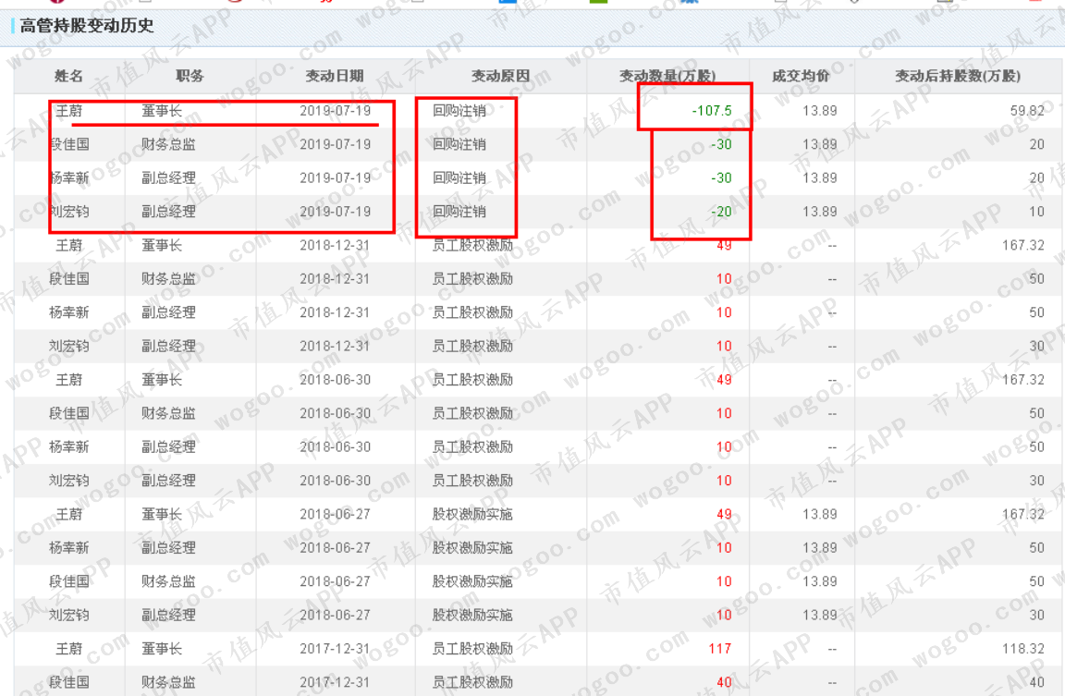1065x696 pixels.
Task: Click the 变动后持股数(万股) column header
Action: (x=958, y=76)
